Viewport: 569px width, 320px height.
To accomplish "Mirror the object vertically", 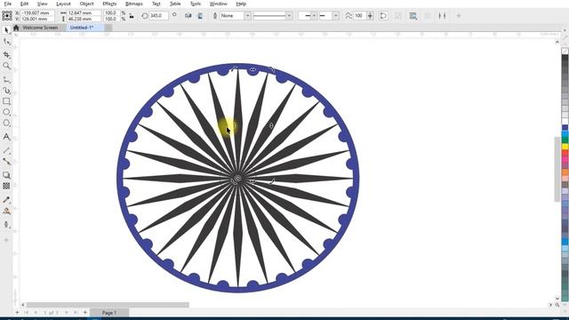I will tap(200, 16).
